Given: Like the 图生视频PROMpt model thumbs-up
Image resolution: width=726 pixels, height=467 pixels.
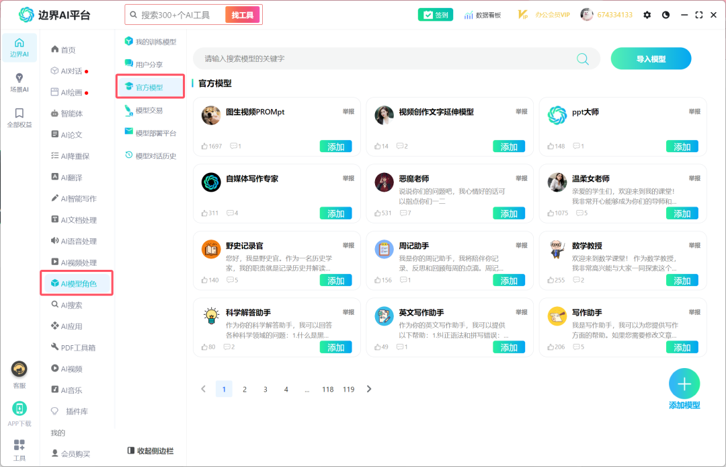Looking at the screenshot, I should (x=204, y=146).
